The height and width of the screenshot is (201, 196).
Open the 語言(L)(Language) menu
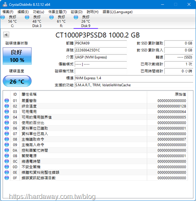pos(118,12)
